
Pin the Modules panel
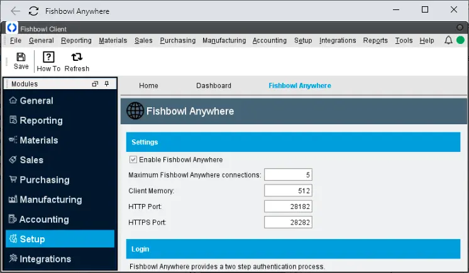(107, 83)
